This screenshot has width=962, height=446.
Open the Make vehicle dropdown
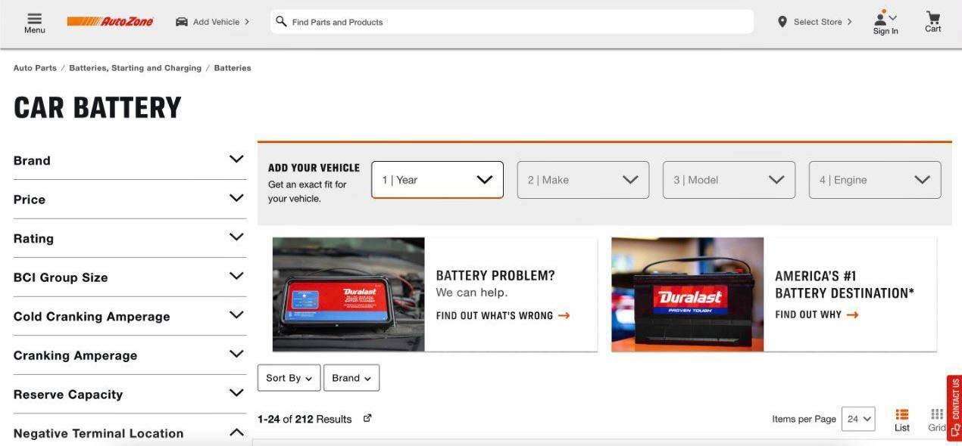coord(583,180)
